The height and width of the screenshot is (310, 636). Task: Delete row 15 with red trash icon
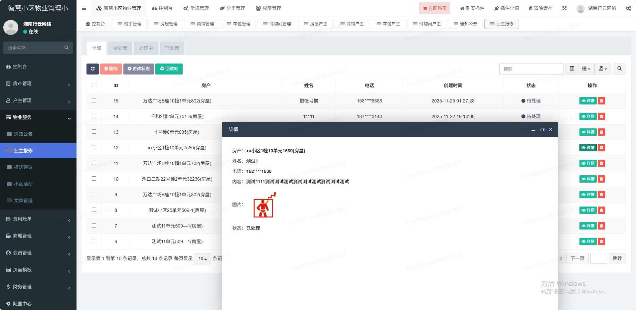[x=601, y=101]
